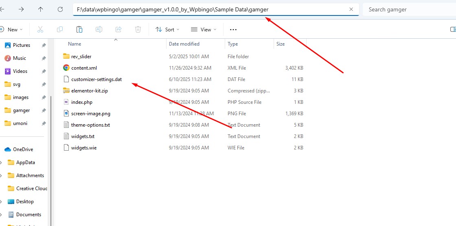Open the View dropdown menu

point(204,29)
